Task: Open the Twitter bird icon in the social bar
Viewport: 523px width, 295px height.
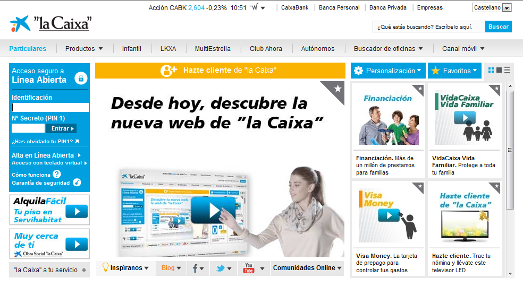Action: (x=220, y=268)
